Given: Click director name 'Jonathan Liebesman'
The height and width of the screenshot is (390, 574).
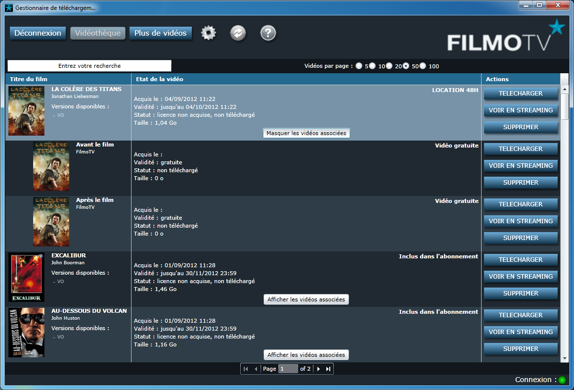Looking at the screenshot, I should pyautogui.click(x=75, y=97).
